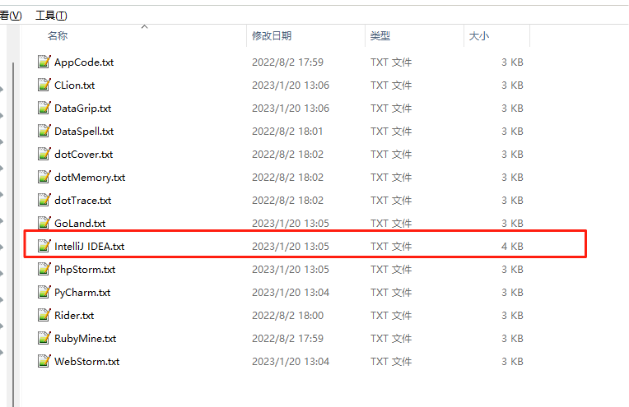Click the Rider.txt file icon

pos(44,315)
